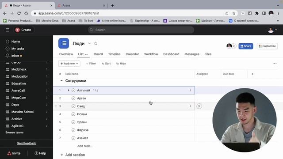Click the Browse teams link

click(15, 132)
